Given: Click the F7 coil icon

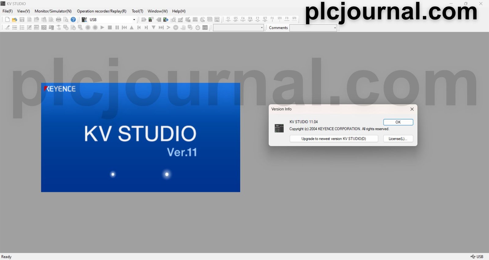Looking at the screenshot, I should point(258,19).
